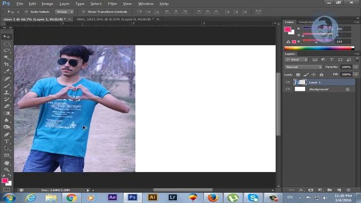Open the Window menu
Screen dimensions: 361x203
click(146, 4)
